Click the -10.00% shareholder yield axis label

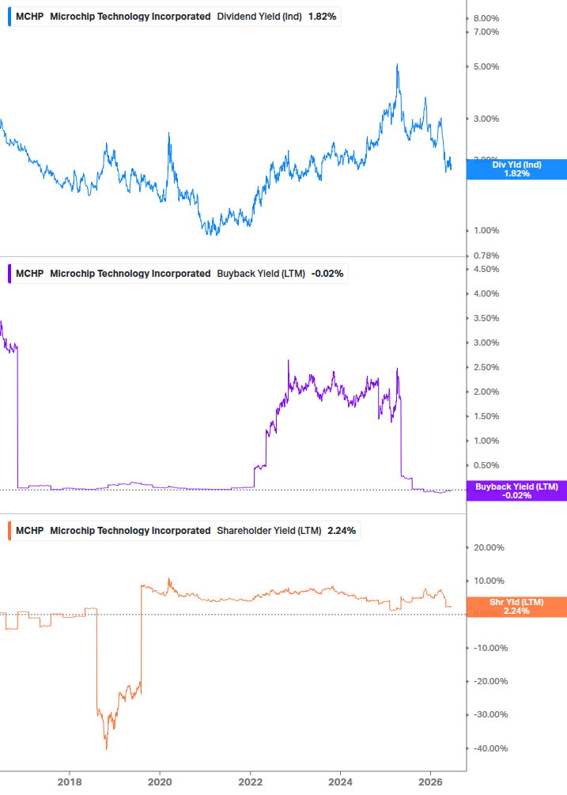point(490,648)
